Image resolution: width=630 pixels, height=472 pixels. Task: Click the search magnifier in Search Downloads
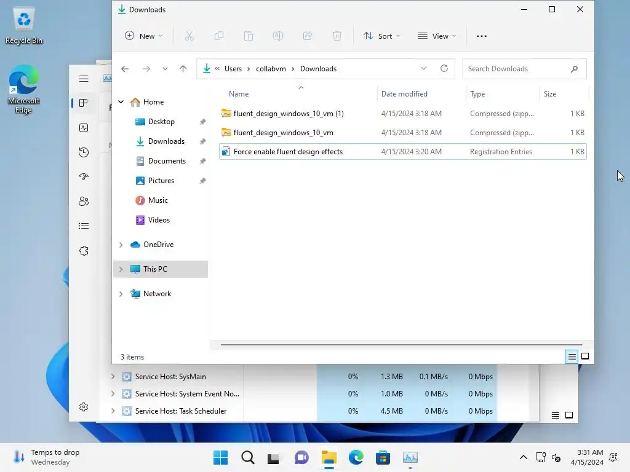pos(574,69)
